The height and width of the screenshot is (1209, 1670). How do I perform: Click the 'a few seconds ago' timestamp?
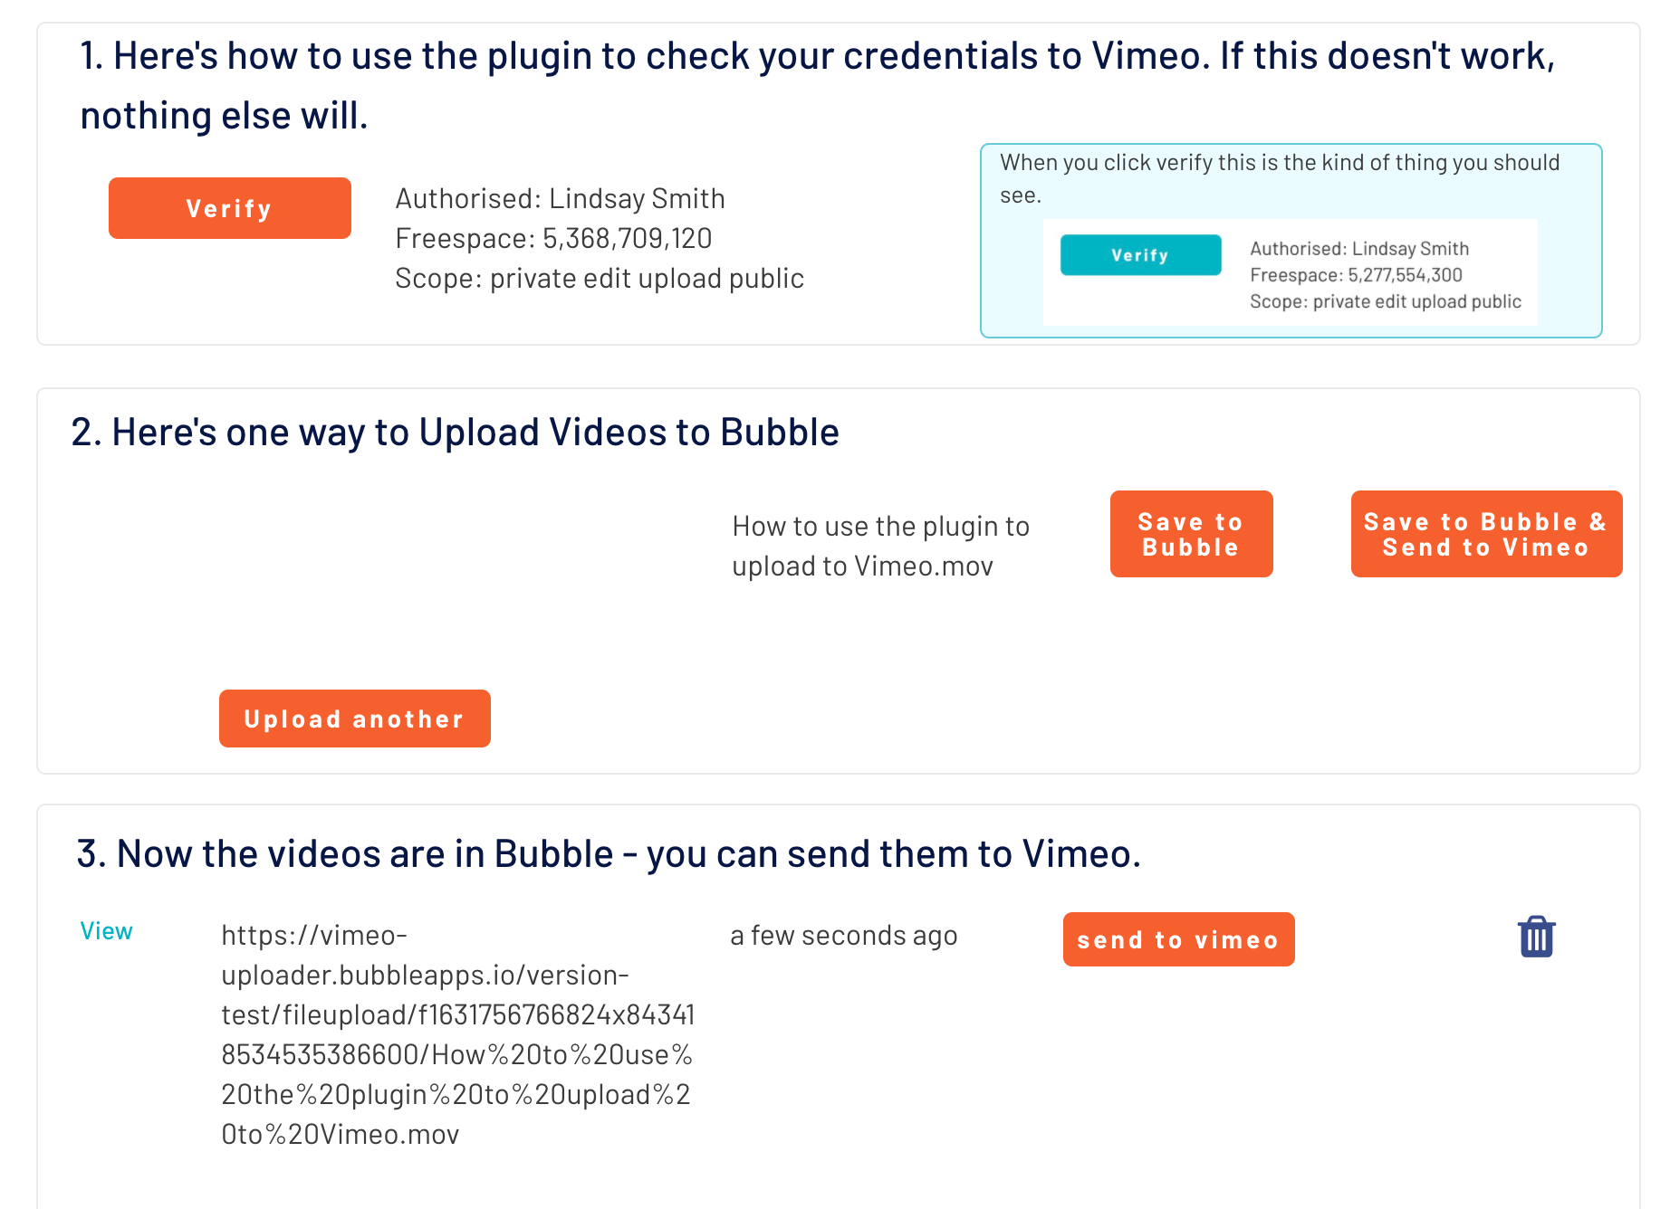(843, 935)
